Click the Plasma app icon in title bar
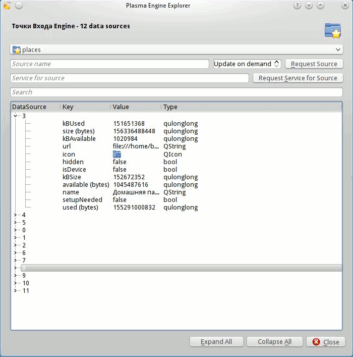This screenshot has height=357, width=353. [x=7, y=6]
